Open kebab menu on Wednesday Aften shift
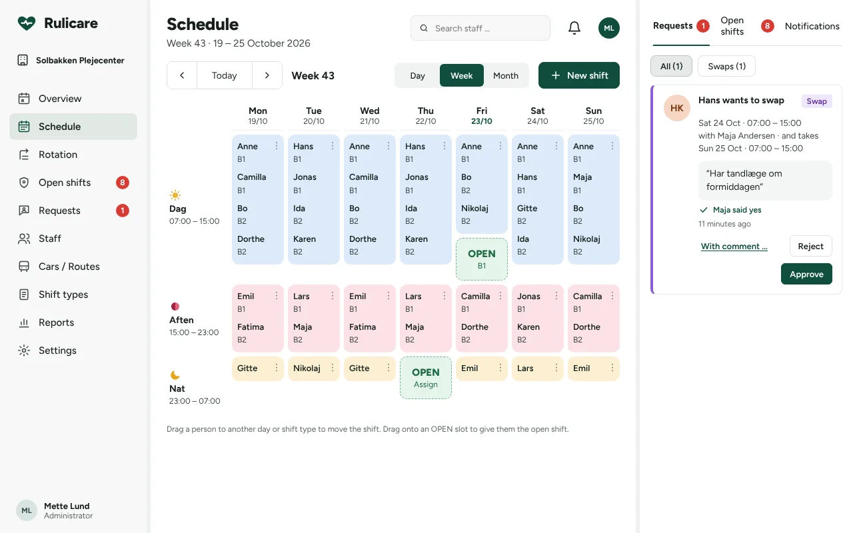This screenshot has height=533, width=853. pos(389,296)
